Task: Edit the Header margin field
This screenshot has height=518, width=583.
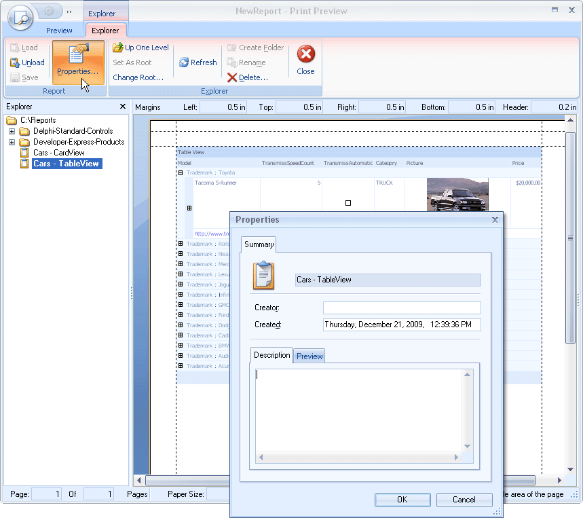Action: pos(554,107)
